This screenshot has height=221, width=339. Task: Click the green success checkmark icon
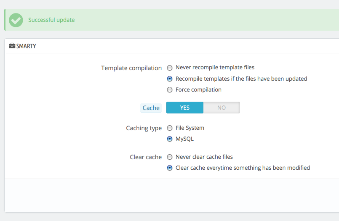(16, 20)
